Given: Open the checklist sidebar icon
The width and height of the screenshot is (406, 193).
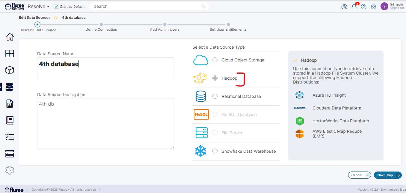Looking at the screenshot, I should [x=10, y=137].
